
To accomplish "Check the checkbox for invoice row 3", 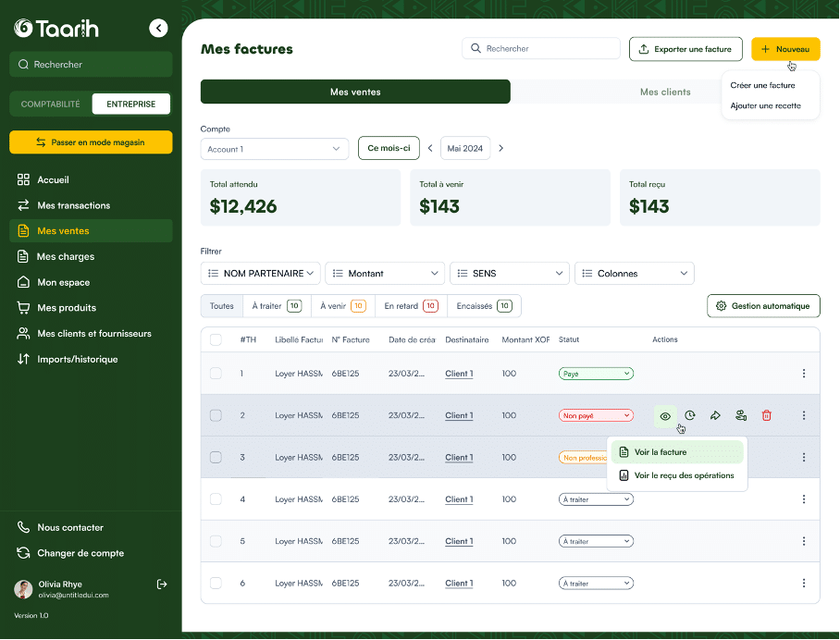I will [x=216, y=458].
